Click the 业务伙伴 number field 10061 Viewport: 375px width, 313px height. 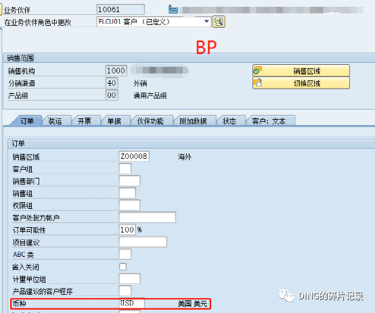pyautogui.click(x=120, y=9)
